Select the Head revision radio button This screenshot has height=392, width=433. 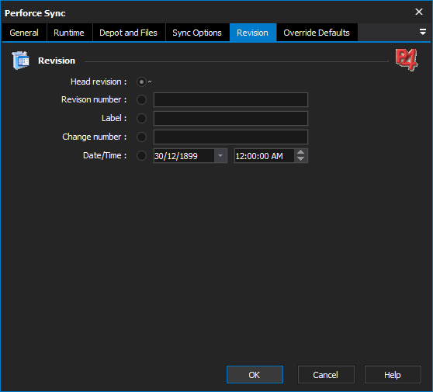(x=141, y=82)
